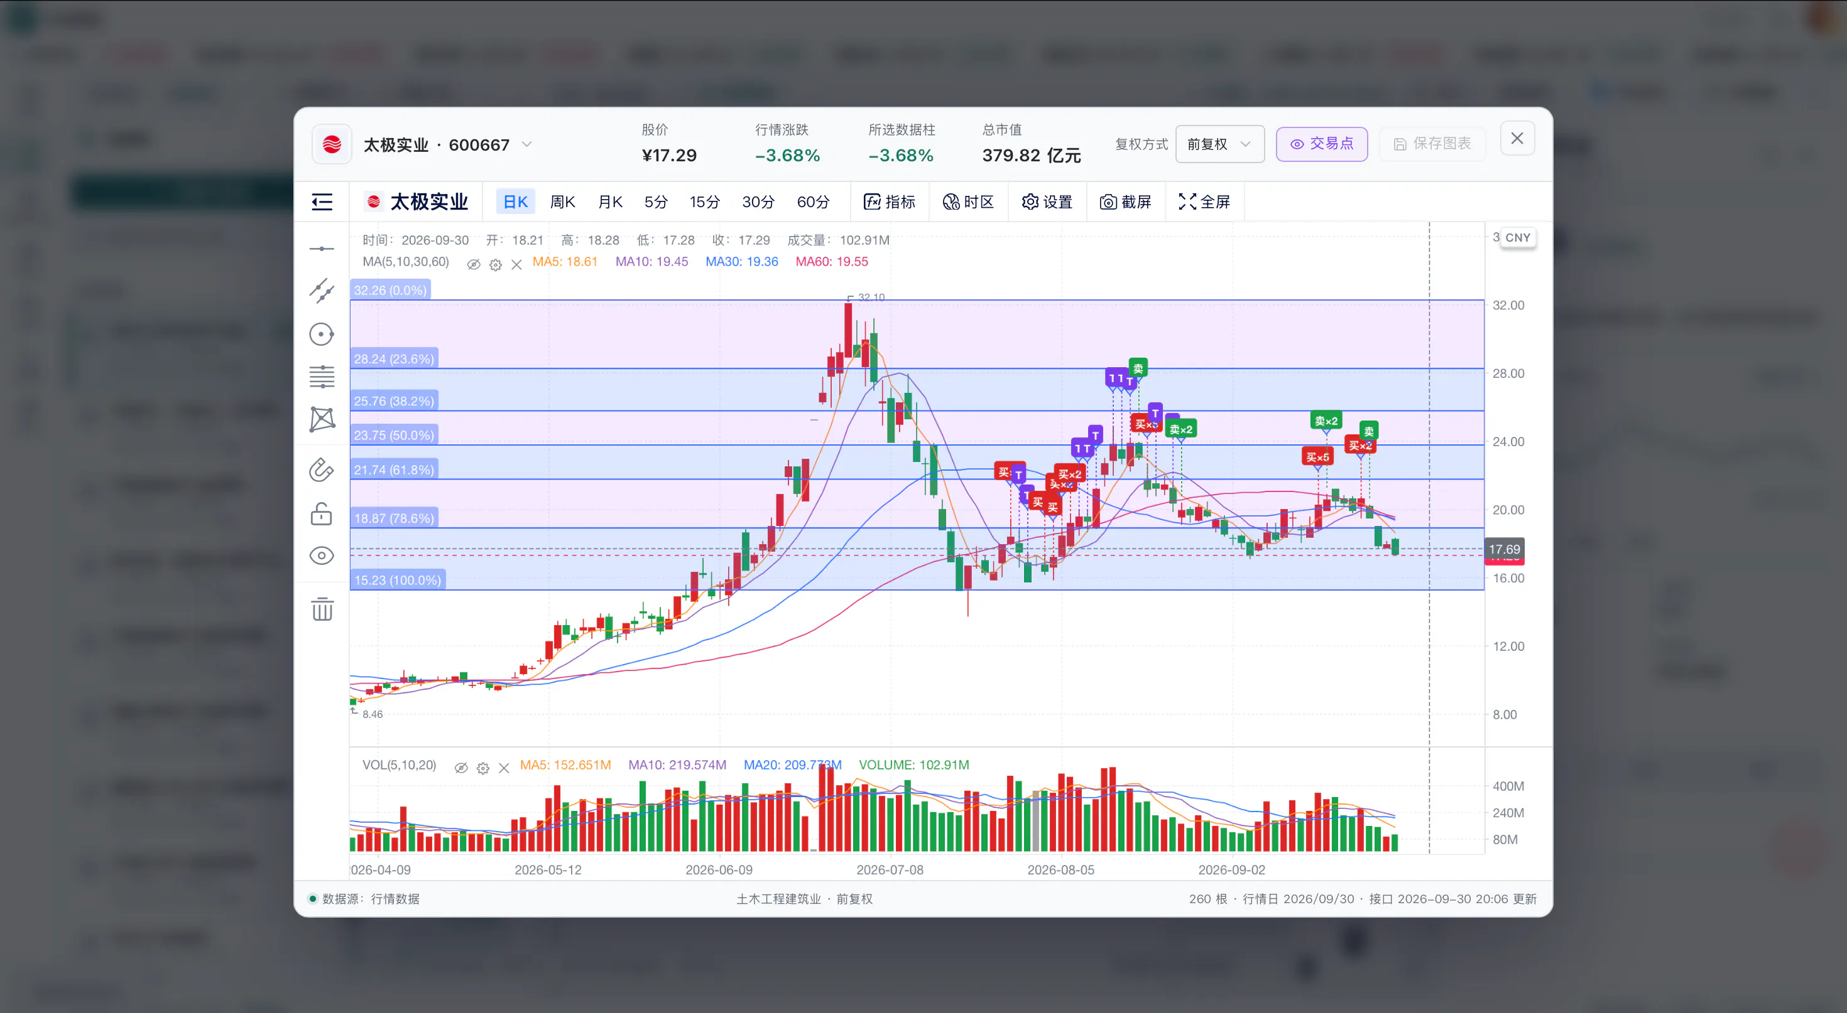This screenshot has width=1847, height=1013.
Task: Remove the VOL indicator with X
Action: (x=504, y=768)
